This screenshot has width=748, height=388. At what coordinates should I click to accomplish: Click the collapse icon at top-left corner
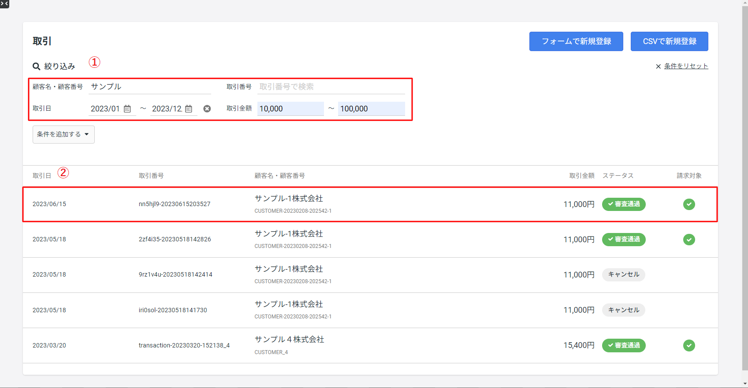[x=4, y=4]
